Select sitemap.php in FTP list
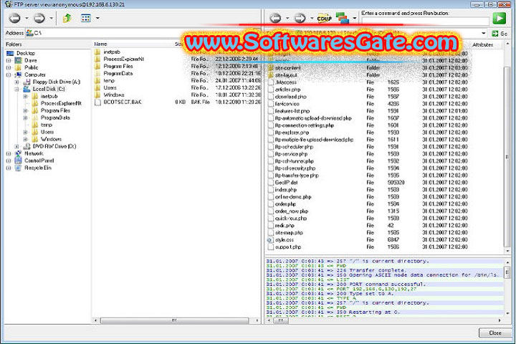The width and height of the screenshot is (516, 344). [289, 233]
